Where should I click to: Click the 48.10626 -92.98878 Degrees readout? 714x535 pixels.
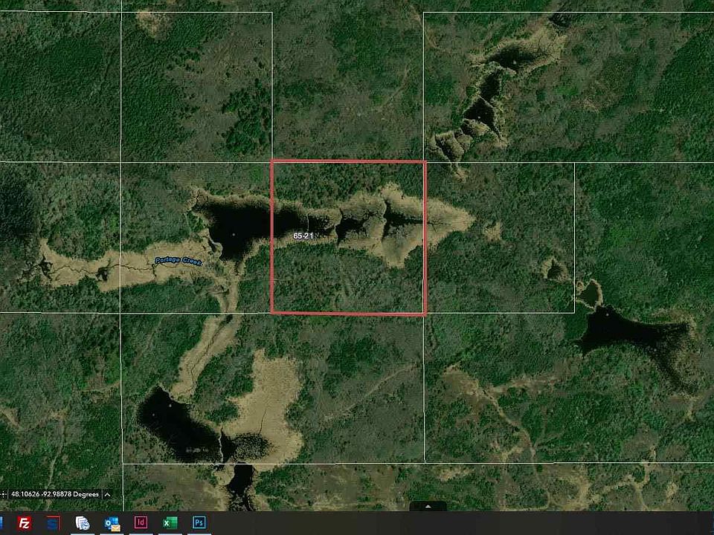55,494
